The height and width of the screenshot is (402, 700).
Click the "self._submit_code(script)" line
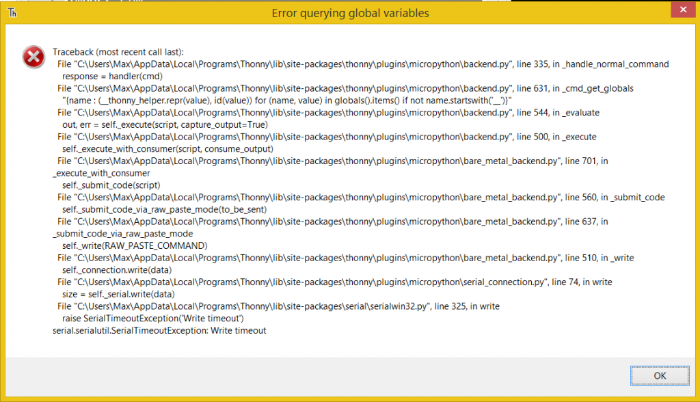click(111, 185)
